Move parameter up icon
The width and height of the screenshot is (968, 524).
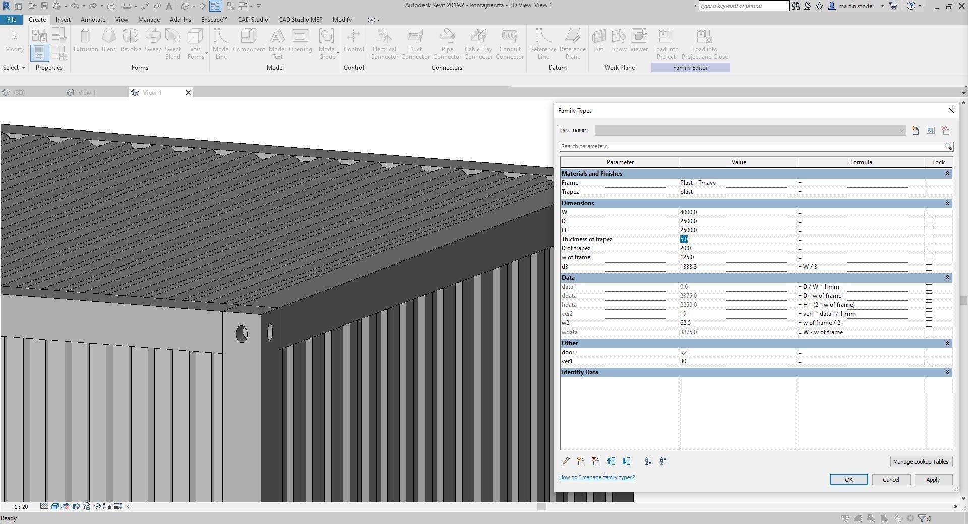click(x=611, y=461)
